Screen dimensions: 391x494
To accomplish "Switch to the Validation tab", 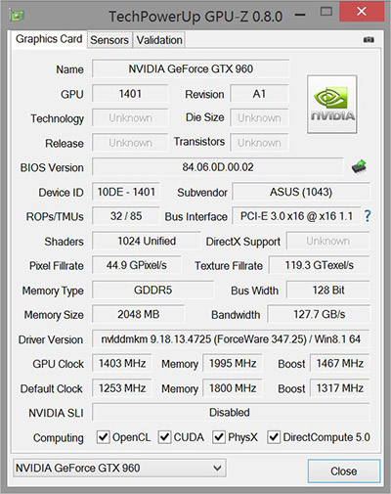I will point(159,40).
